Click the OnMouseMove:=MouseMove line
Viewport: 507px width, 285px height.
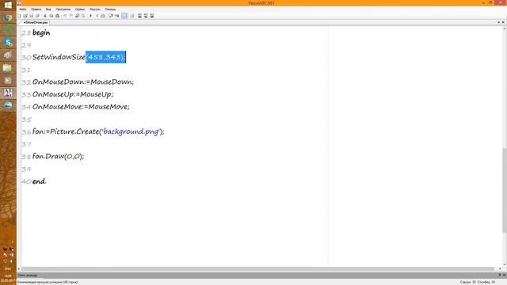coord(81,107)
